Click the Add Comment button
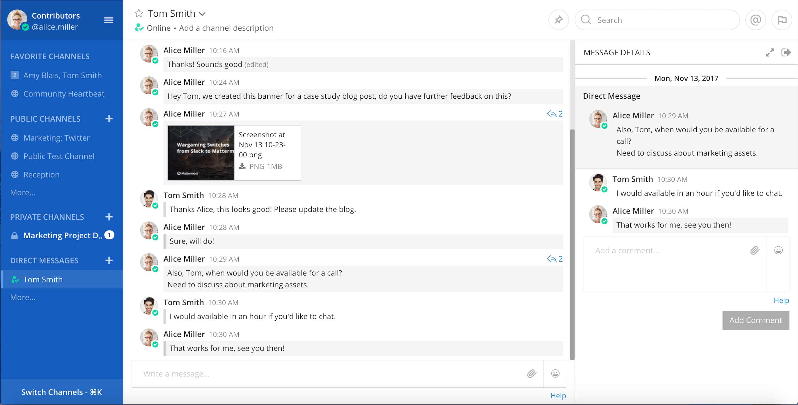The width and height of the screenshot is (798, 405). point(755,320)
